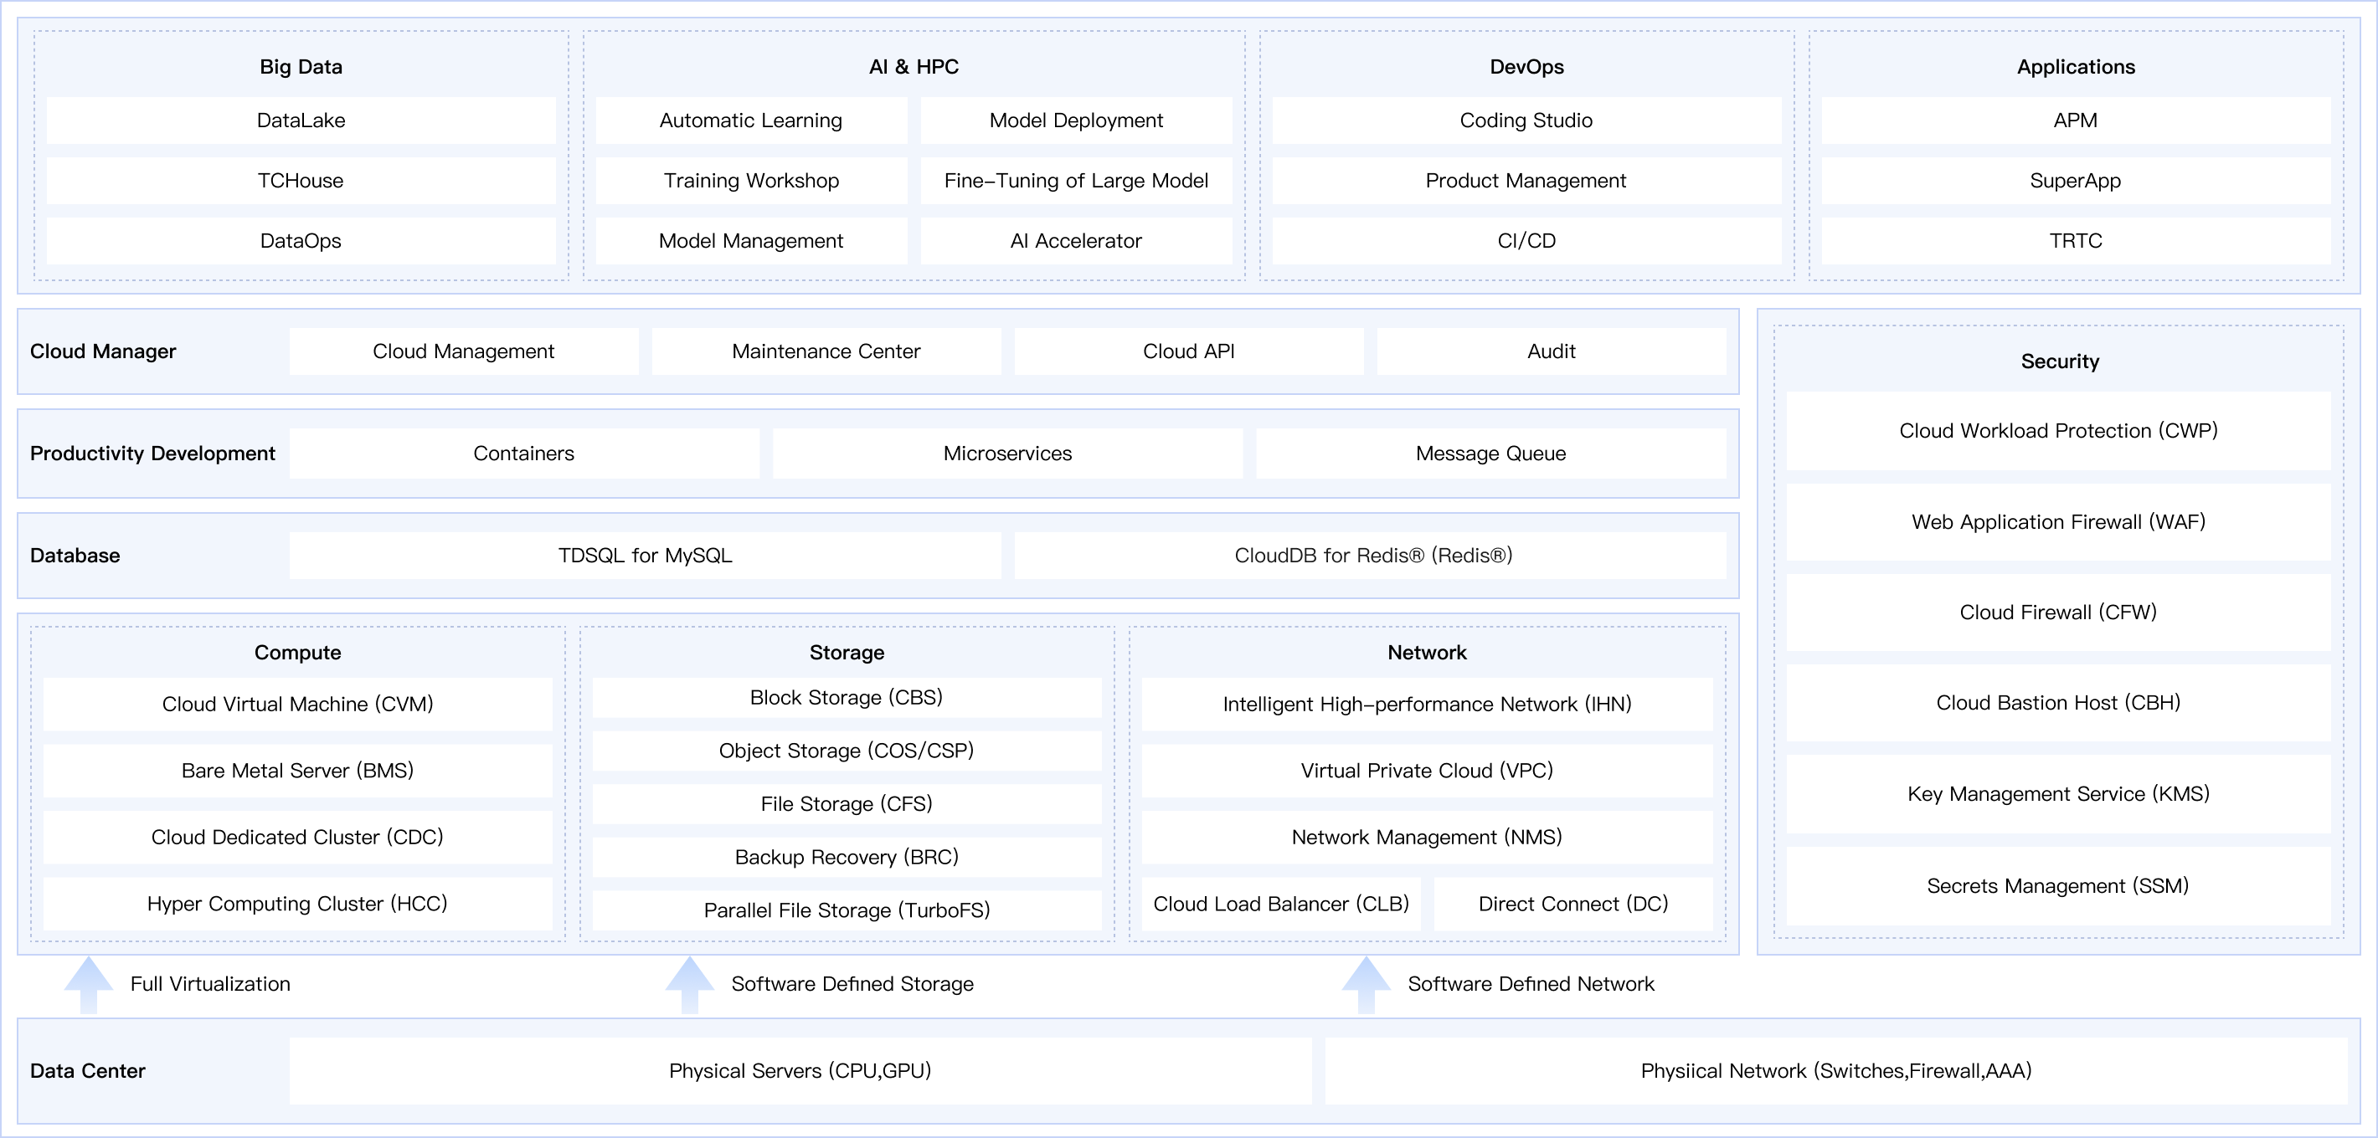Select the TRTC application box
The height and width of the screenshot is (1138, 2378).
click(2075, 241)
